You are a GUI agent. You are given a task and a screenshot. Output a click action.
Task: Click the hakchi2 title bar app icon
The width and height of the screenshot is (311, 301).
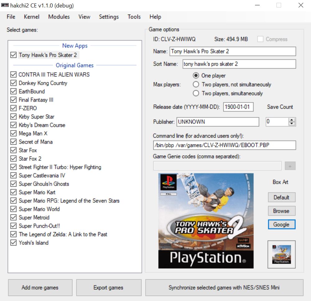tap(5, 5)
